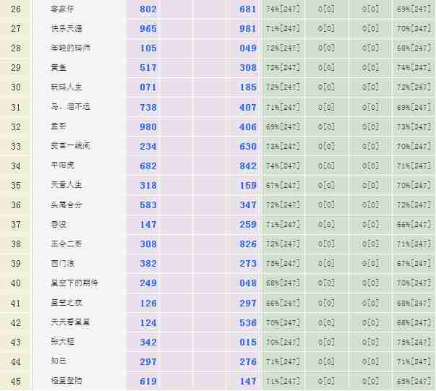The image size is (436, 391).
Task: Click the value 049 in row 28
Action: pos(248,48)
